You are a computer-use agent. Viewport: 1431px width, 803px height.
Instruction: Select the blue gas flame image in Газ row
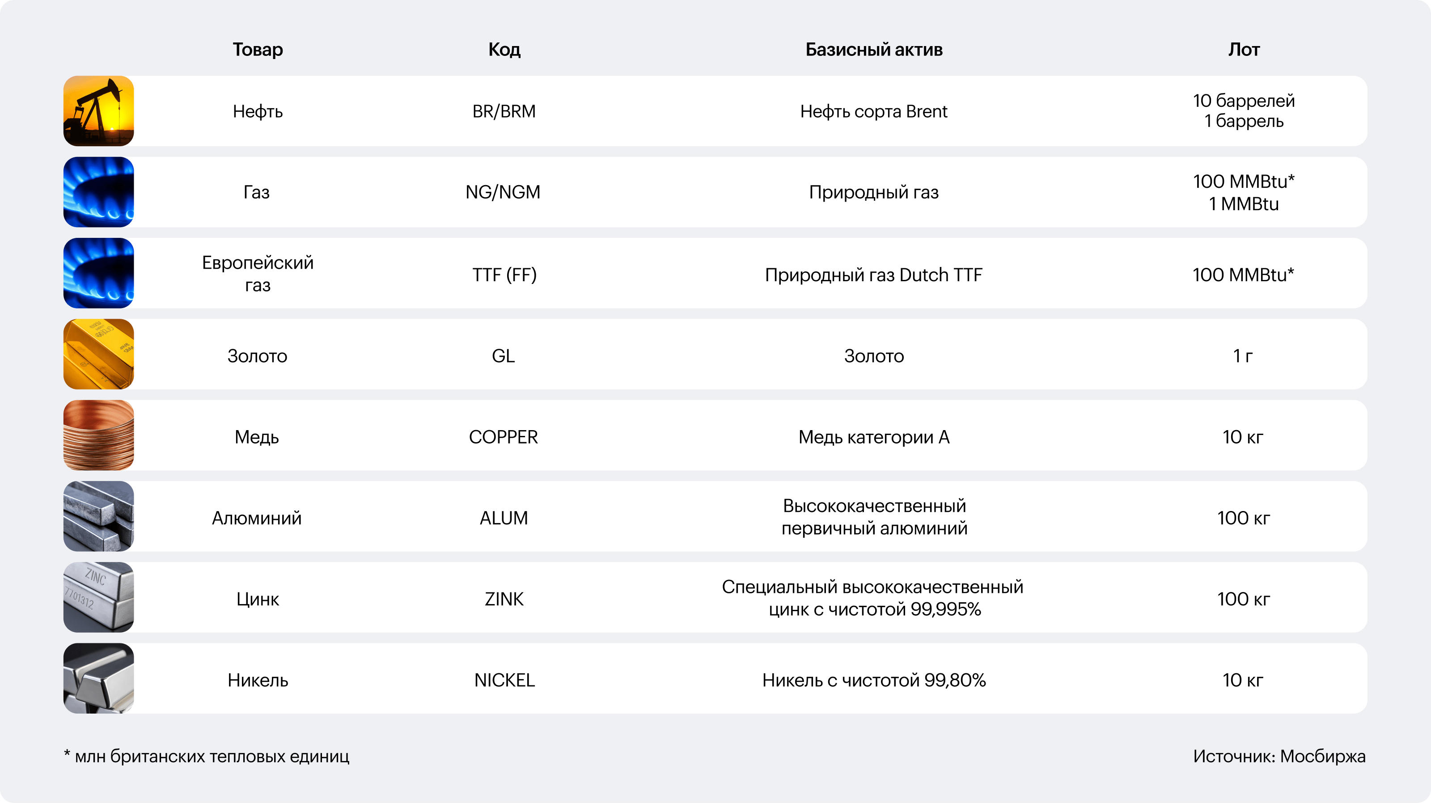click(98, 192)
